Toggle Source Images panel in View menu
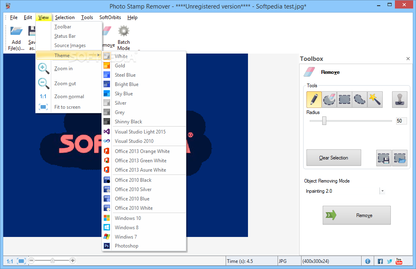Viewport: 416px width, 269px height. pos(69,45)
